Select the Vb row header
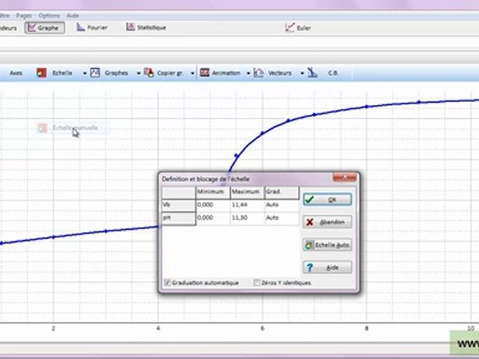This screenshot has width=479, height=359. [179, 205]
